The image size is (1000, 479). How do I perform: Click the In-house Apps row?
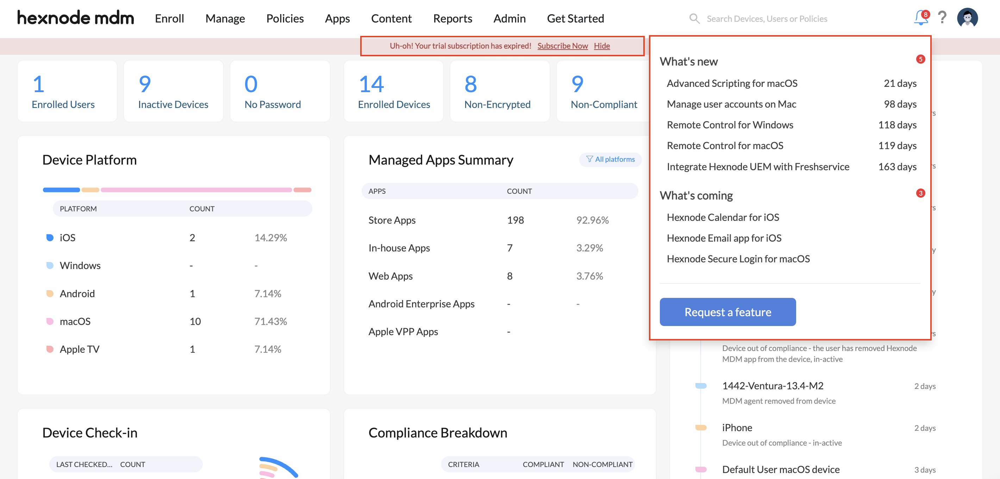click(x=500, y=248)
